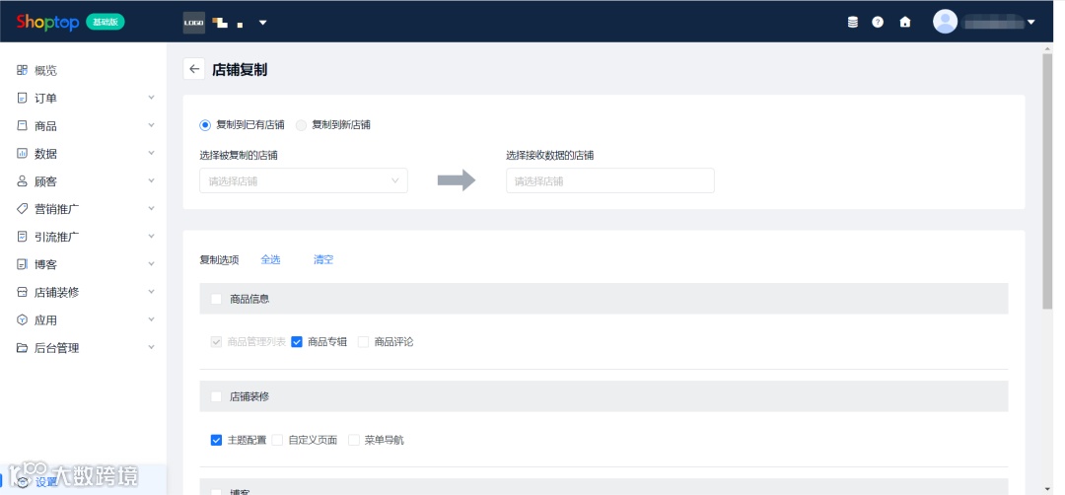
Task: Expand the store switcher dropdown arrow
Action: [x=263, y=23]
